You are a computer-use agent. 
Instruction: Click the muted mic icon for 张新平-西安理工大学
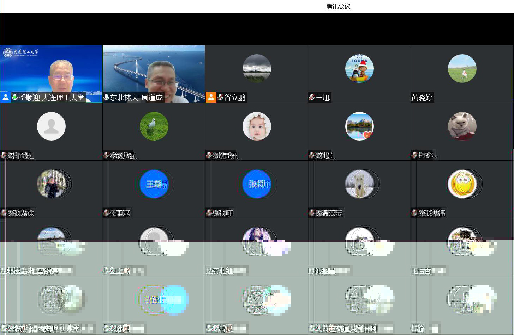pos(9,328)
